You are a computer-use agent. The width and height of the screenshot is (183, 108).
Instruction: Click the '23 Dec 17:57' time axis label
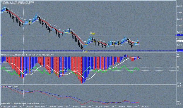click(x=132, y=107)
